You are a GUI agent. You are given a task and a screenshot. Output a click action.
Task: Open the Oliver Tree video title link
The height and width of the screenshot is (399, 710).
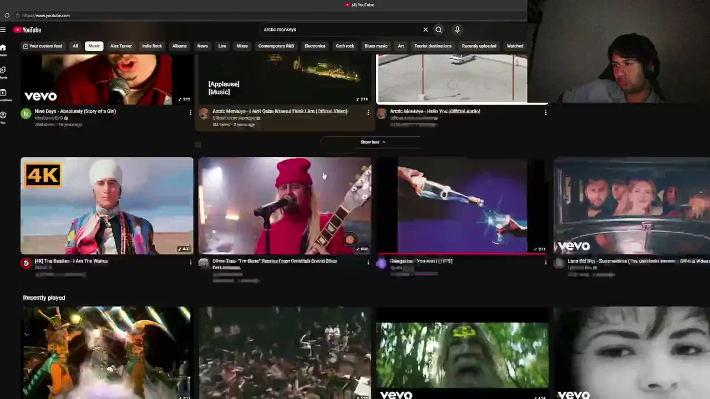[x=275, y=264]
